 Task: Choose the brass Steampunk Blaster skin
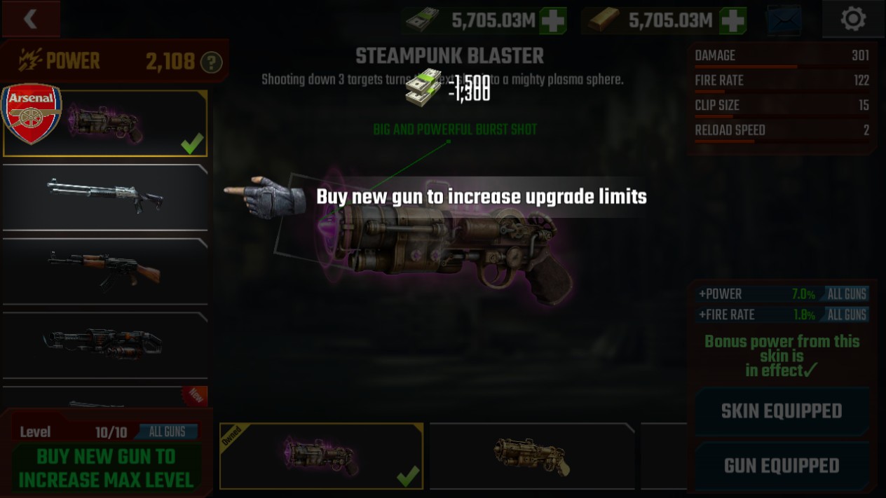[x=532, y=456]
